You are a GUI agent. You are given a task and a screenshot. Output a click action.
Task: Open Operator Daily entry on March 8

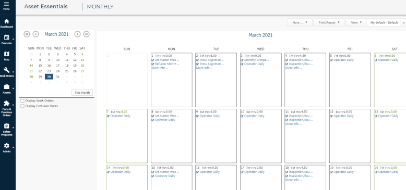click(x=165, y=120)
